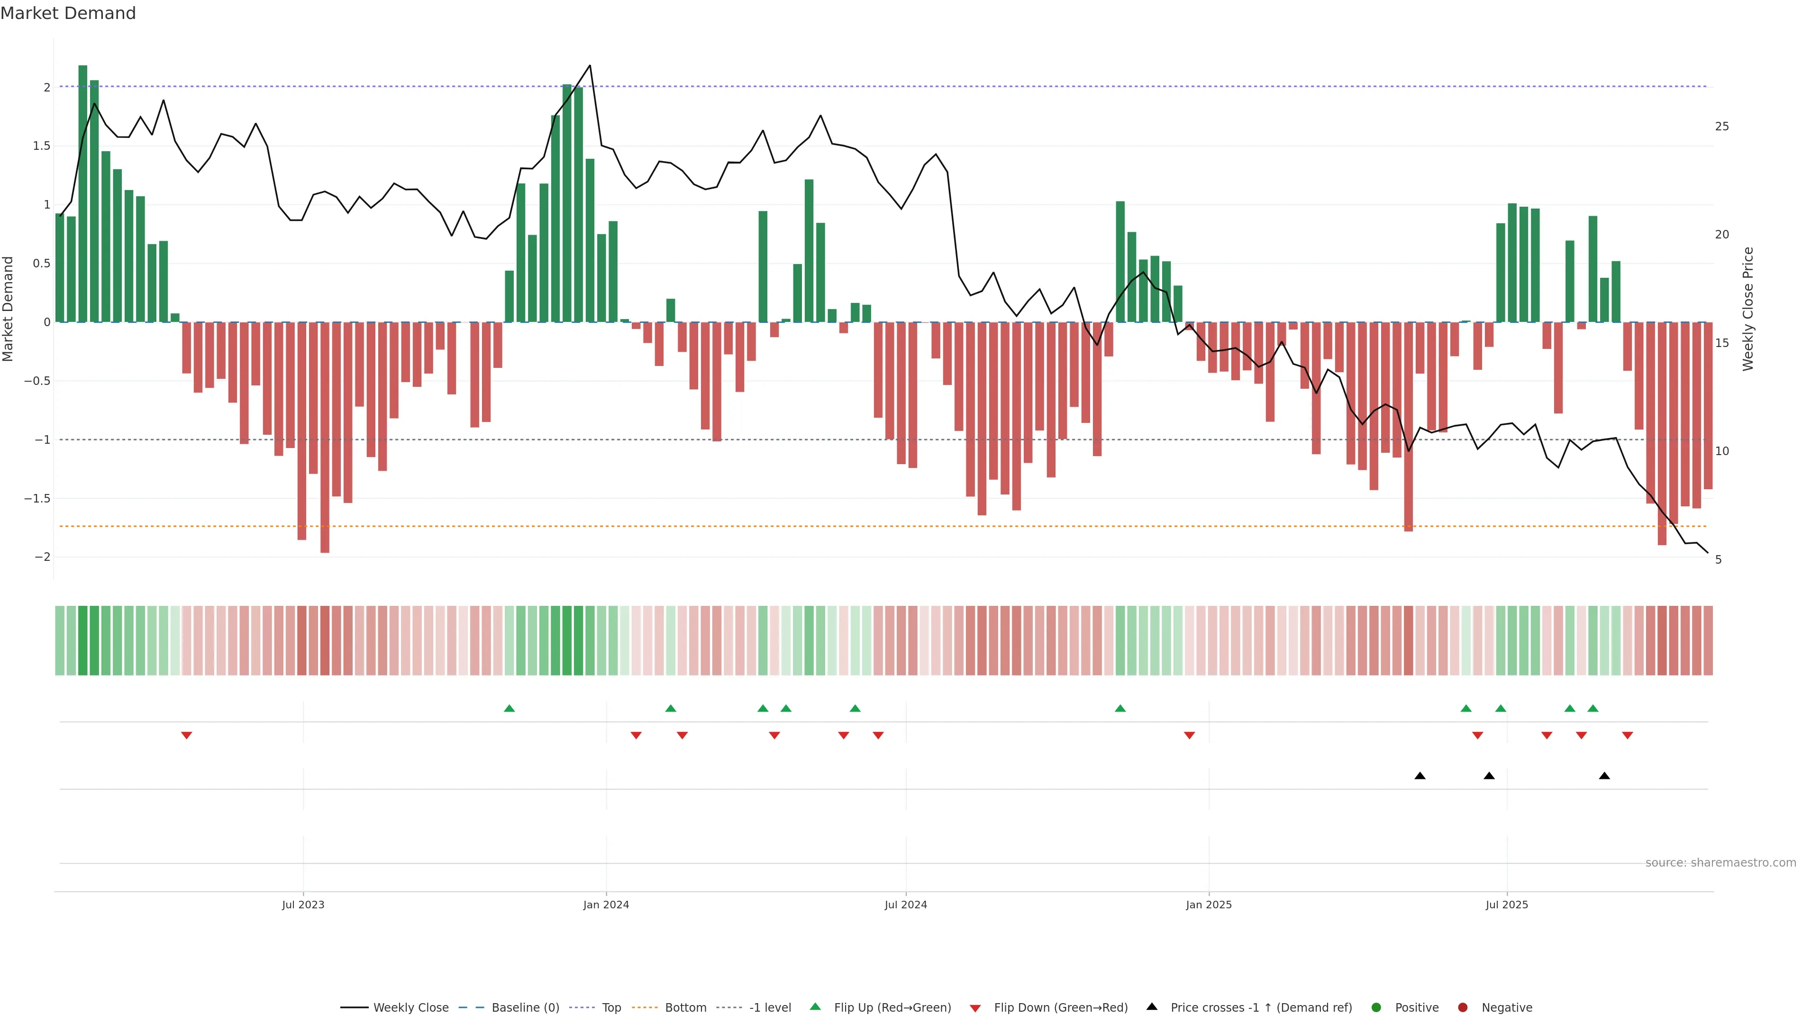Click the Negative red dot legend
The height and width of the screenshot is (1024, 1820).
(1463, 1008)
